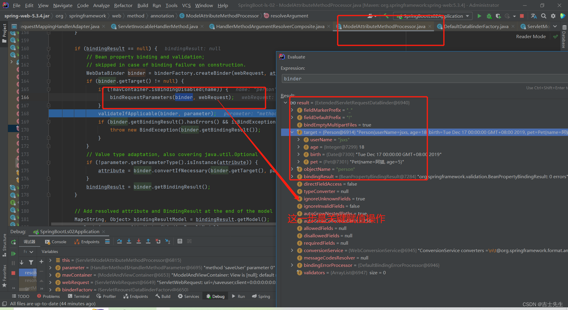Click the editor's horizontal scrollbar
The width and height of the screenshot is (568, 310).
163,224
